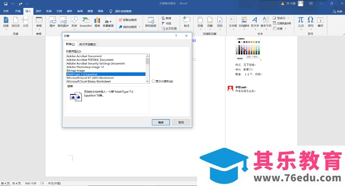Open Customize Quick Access Toolbar arrow
This screenshot has width=345, height=186.
[x=27, y=4]
